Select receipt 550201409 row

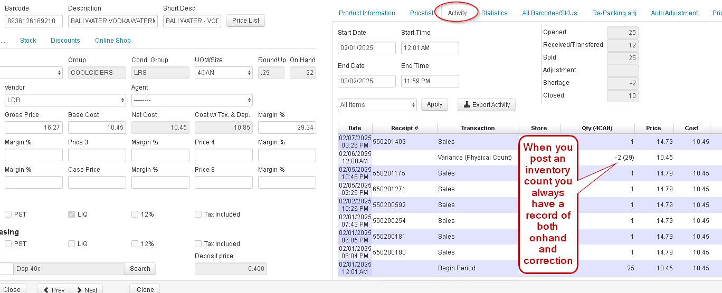(530, 142)
